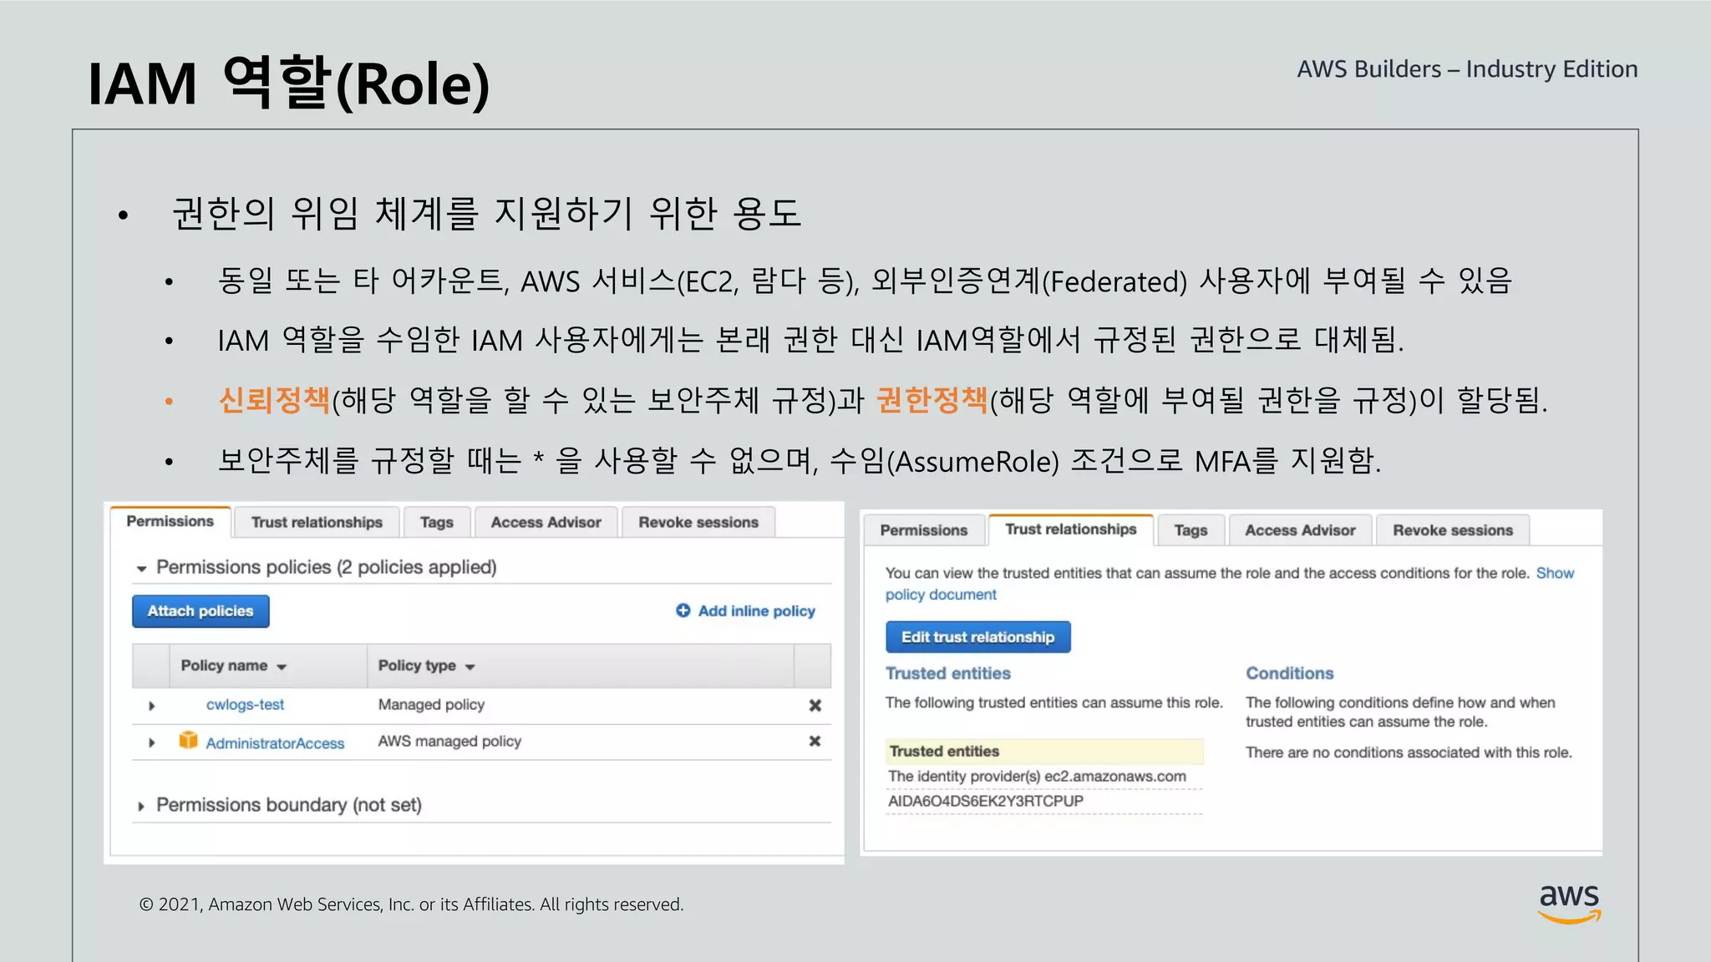Screen dimensions: 1711x962
Task: Click the AIDA6O4DS6EK2Y3RTCPUP entity ID
Action: point(986,802)
